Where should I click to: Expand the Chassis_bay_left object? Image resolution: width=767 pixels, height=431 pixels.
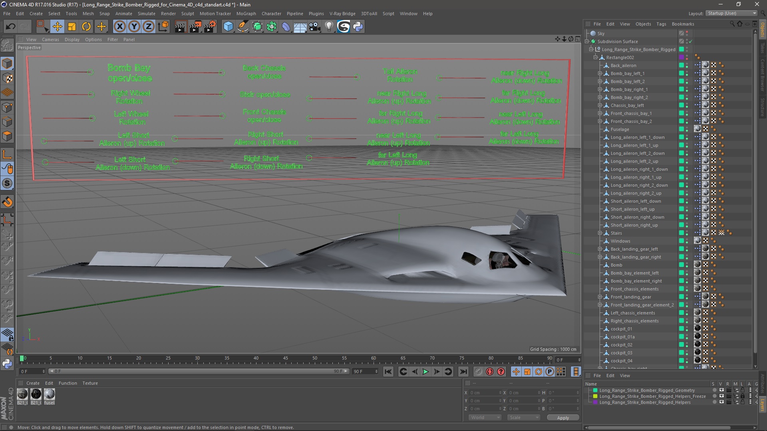point(600,105)
